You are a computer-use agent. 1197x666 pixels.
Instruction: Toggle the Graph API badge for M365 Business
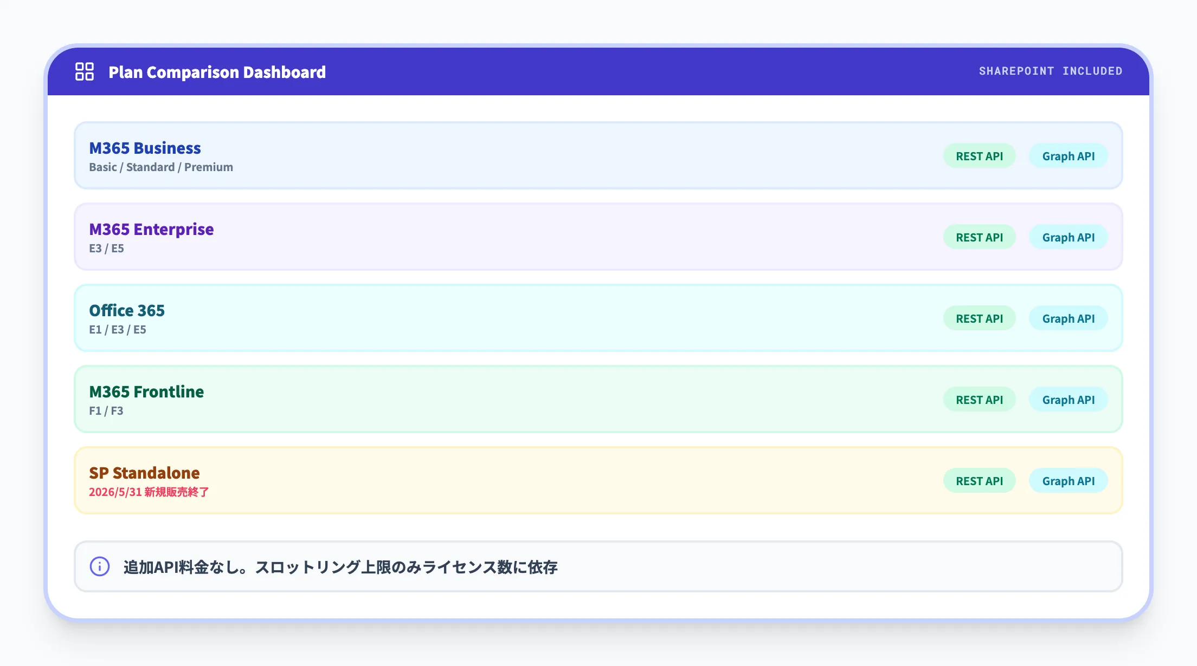pyautogui.click(x=1068, y=156)
